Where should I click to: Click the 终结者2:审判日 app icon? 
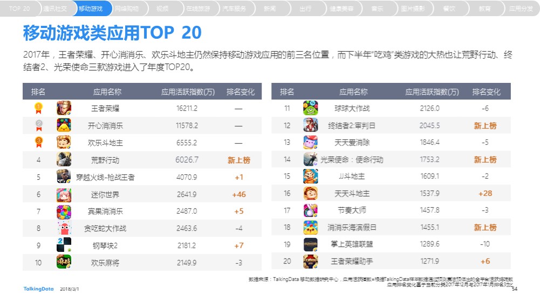310,125
